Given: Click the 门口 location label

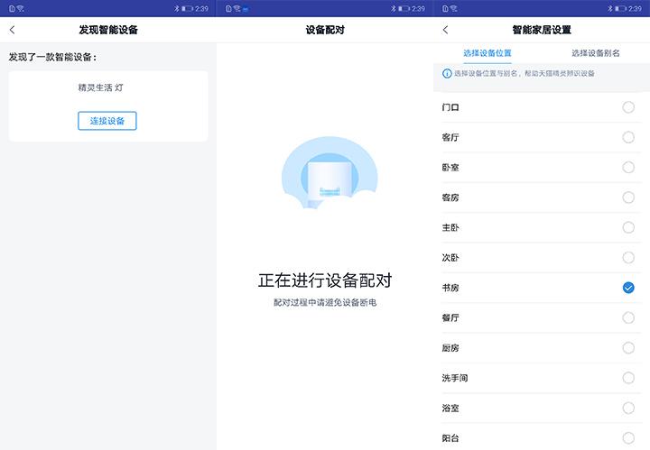Looking at the screenshot, I should tap(450, 107).
